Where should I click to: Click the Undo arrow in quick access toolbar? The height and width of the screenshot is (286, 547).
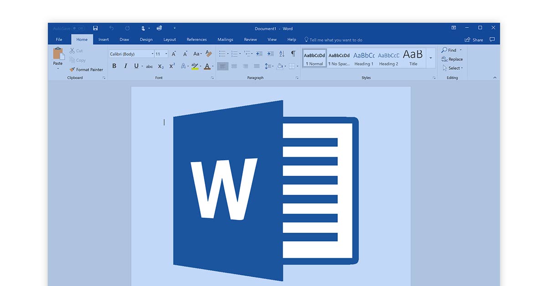point(111,28)
